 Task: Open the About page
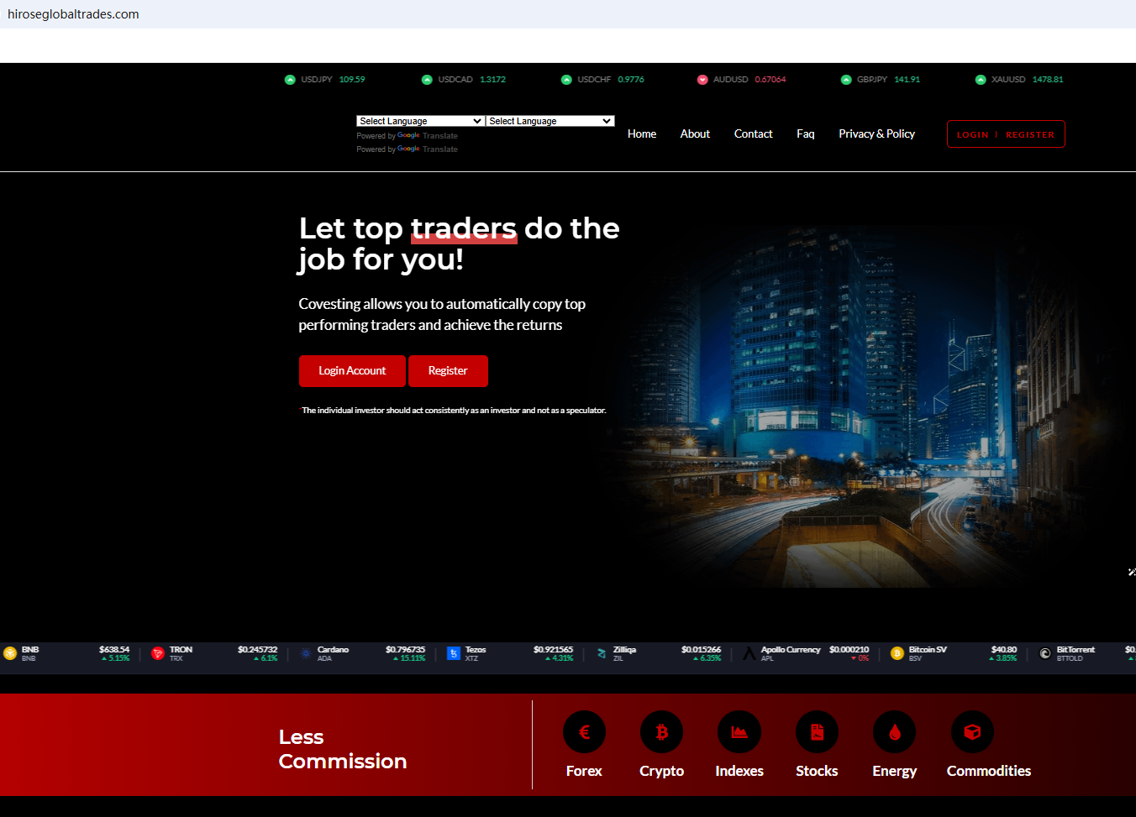(695, 134)
